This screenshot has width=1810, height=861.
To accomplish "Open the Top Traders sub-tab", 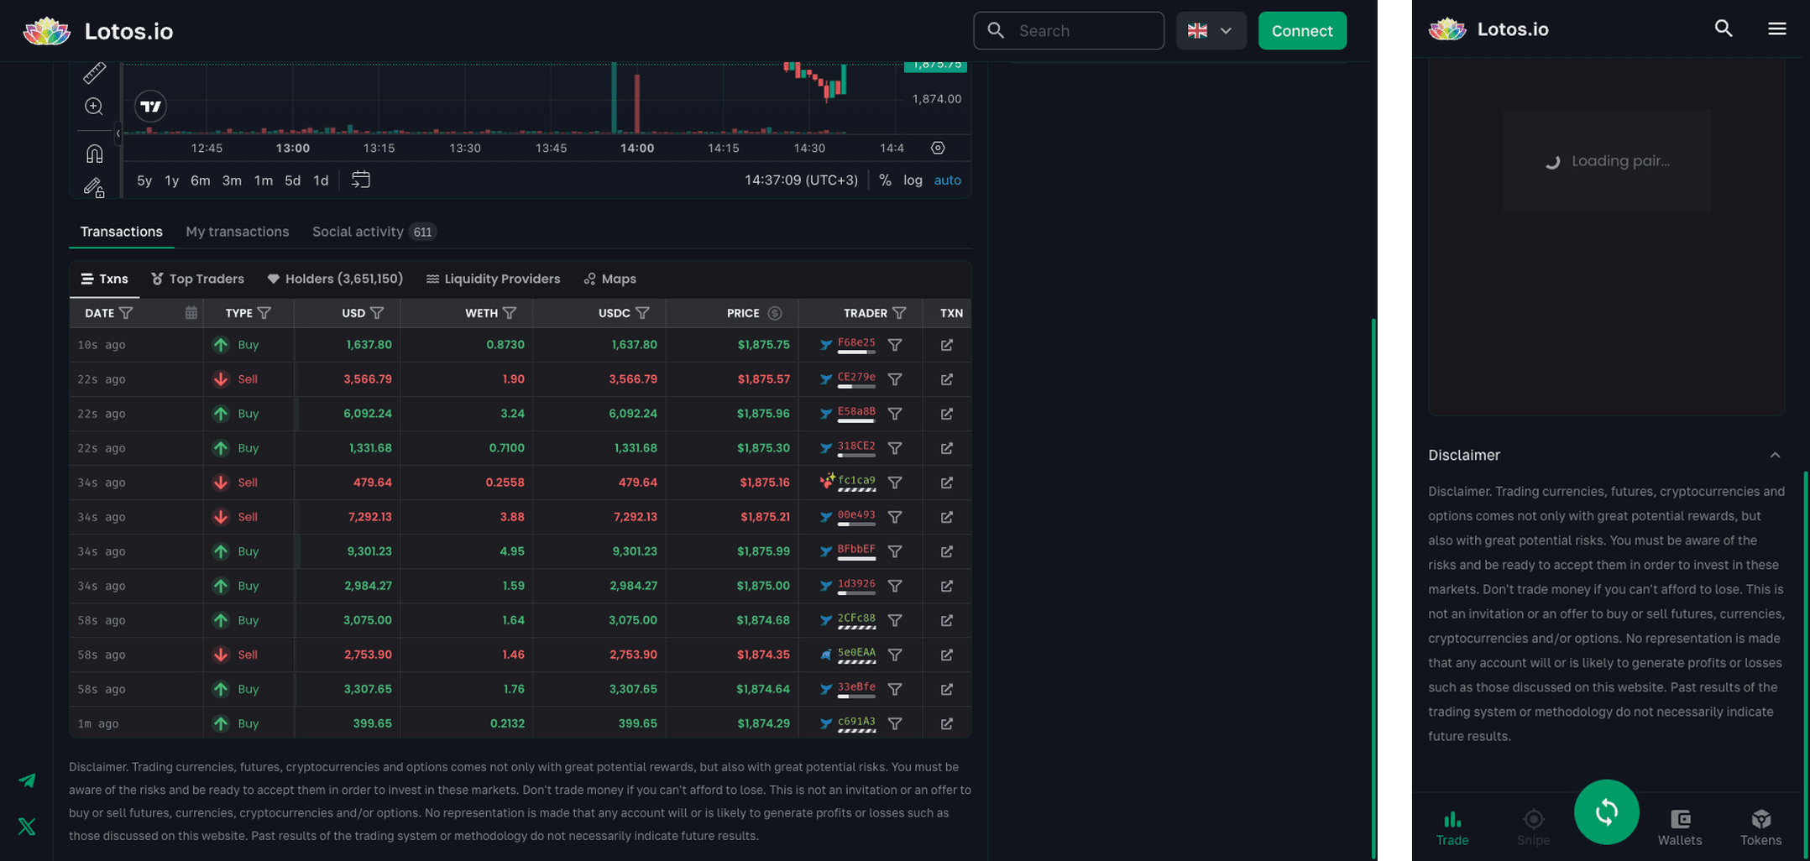I will click(x=198, y=279).
